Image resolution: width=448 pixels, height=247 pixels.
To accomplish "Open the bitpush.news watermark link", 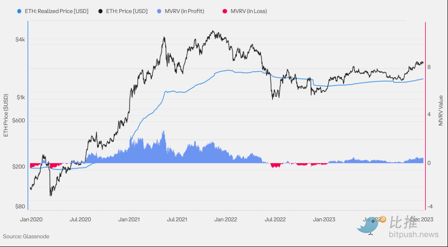I will [x=414, y=235].
